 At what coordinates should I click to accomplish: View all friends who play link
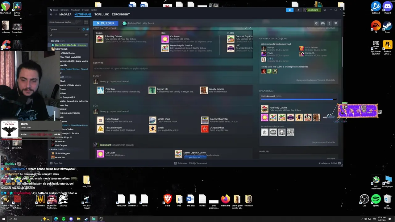click(315, 80)
